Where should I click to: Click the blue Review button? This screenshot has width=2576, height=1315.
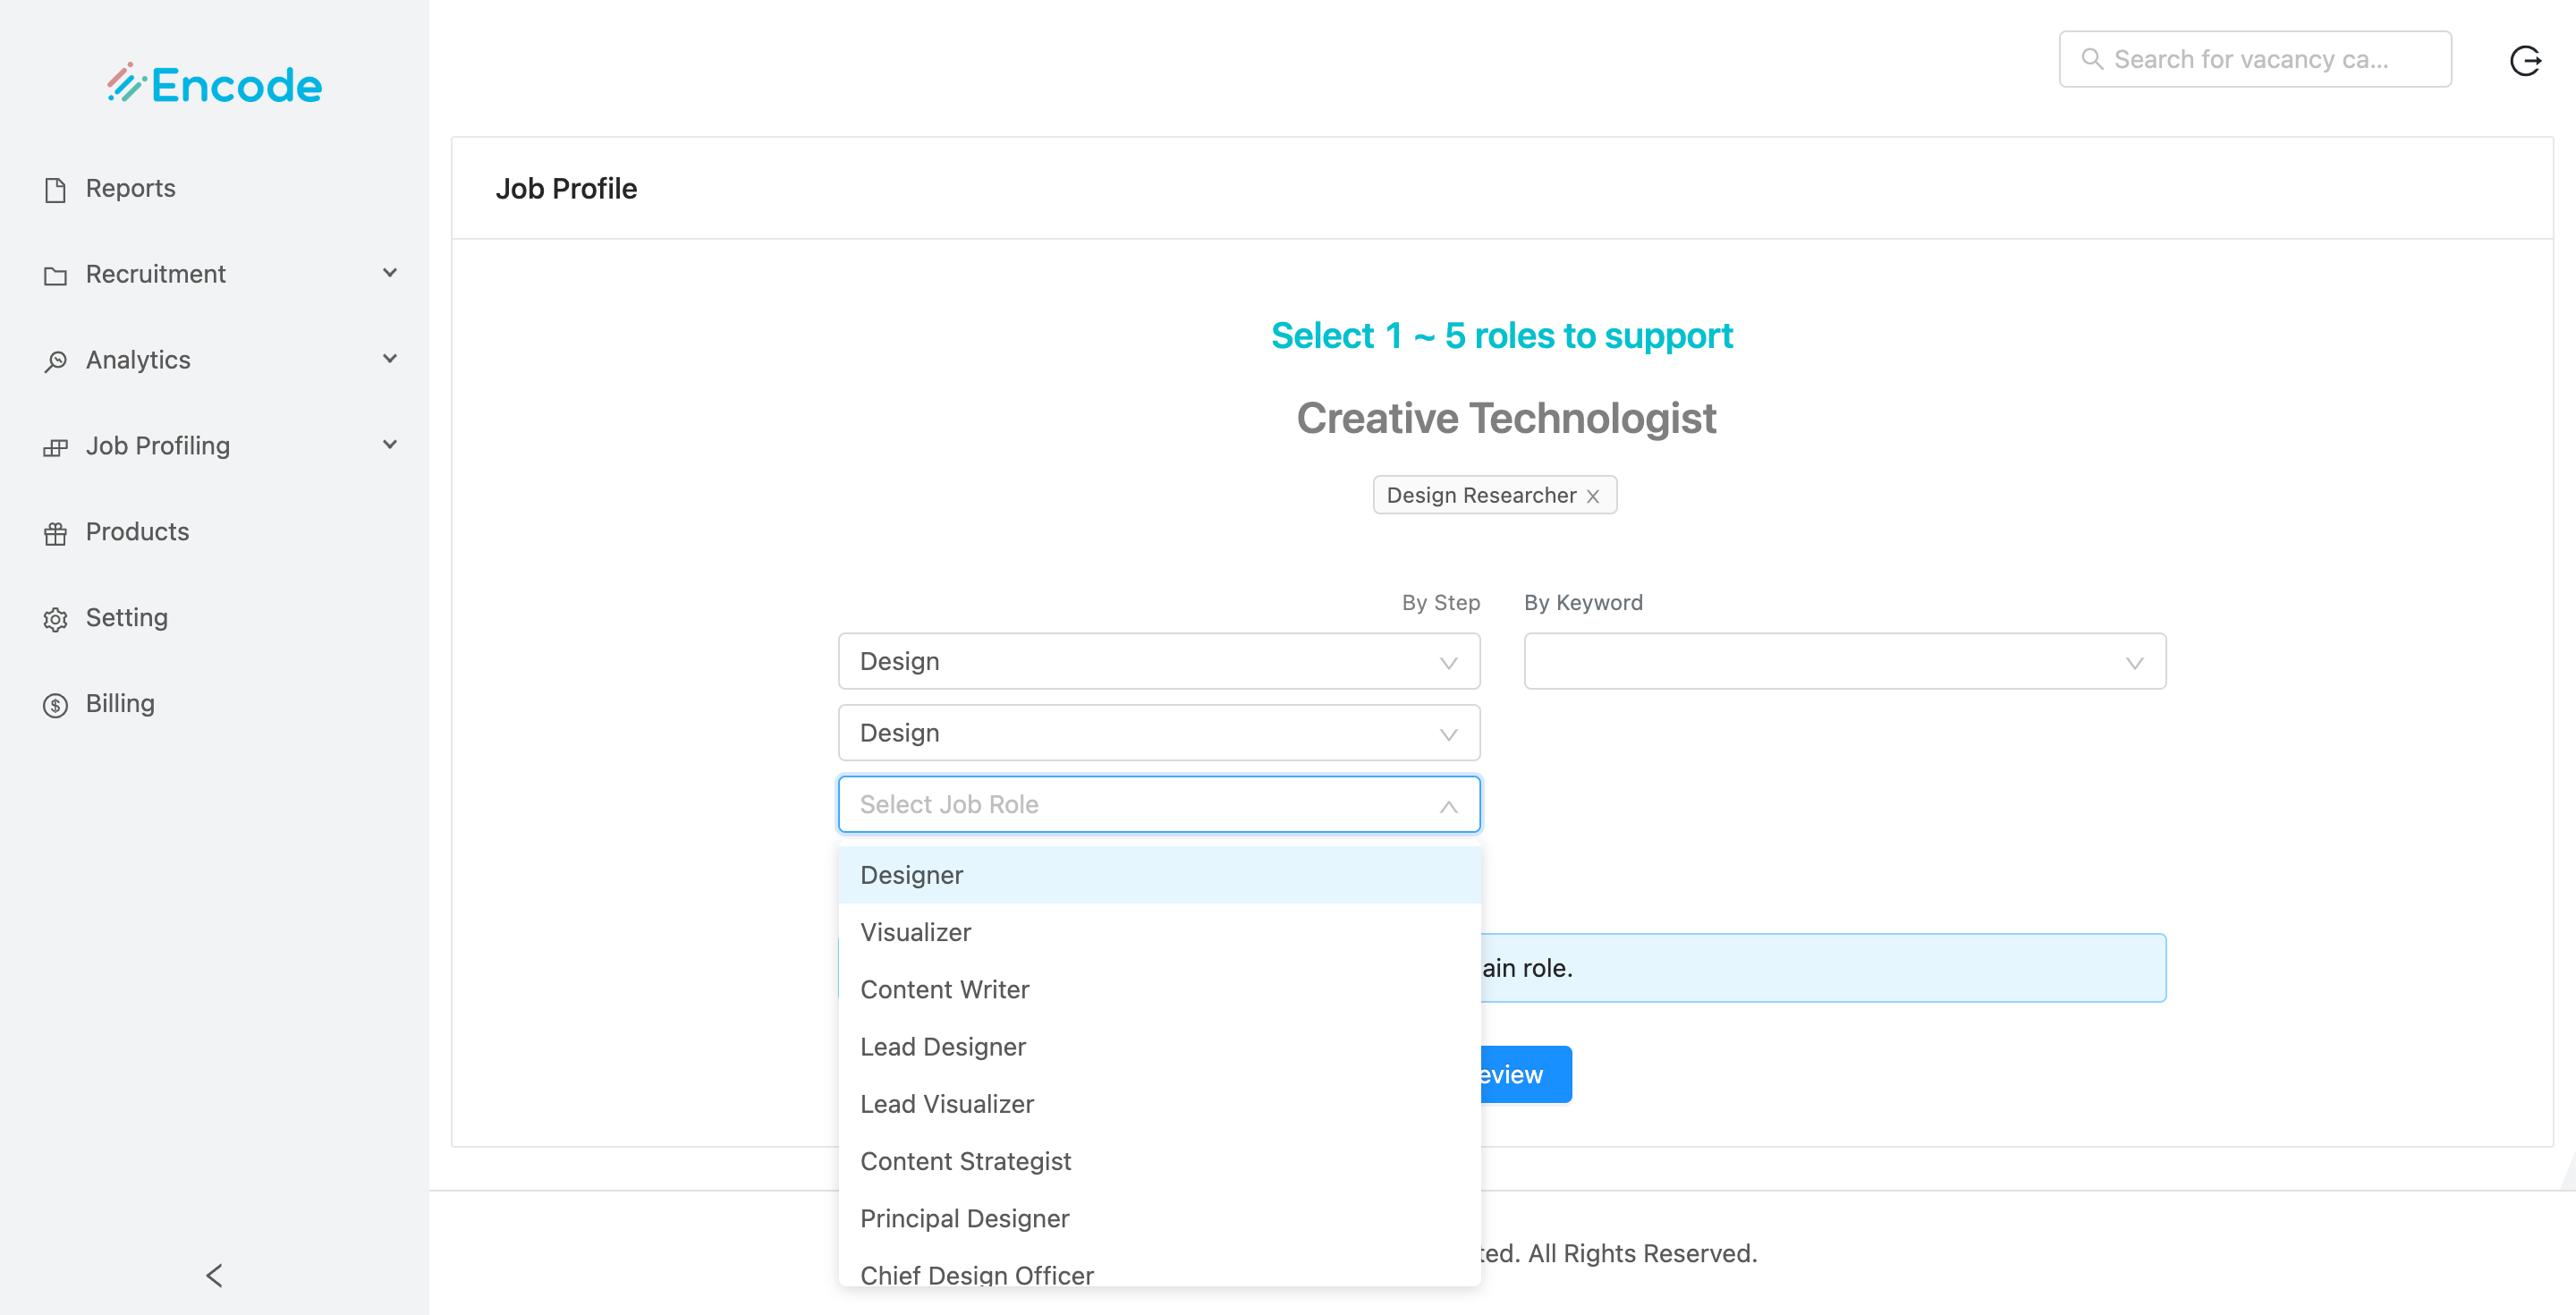point(1524,1074)
